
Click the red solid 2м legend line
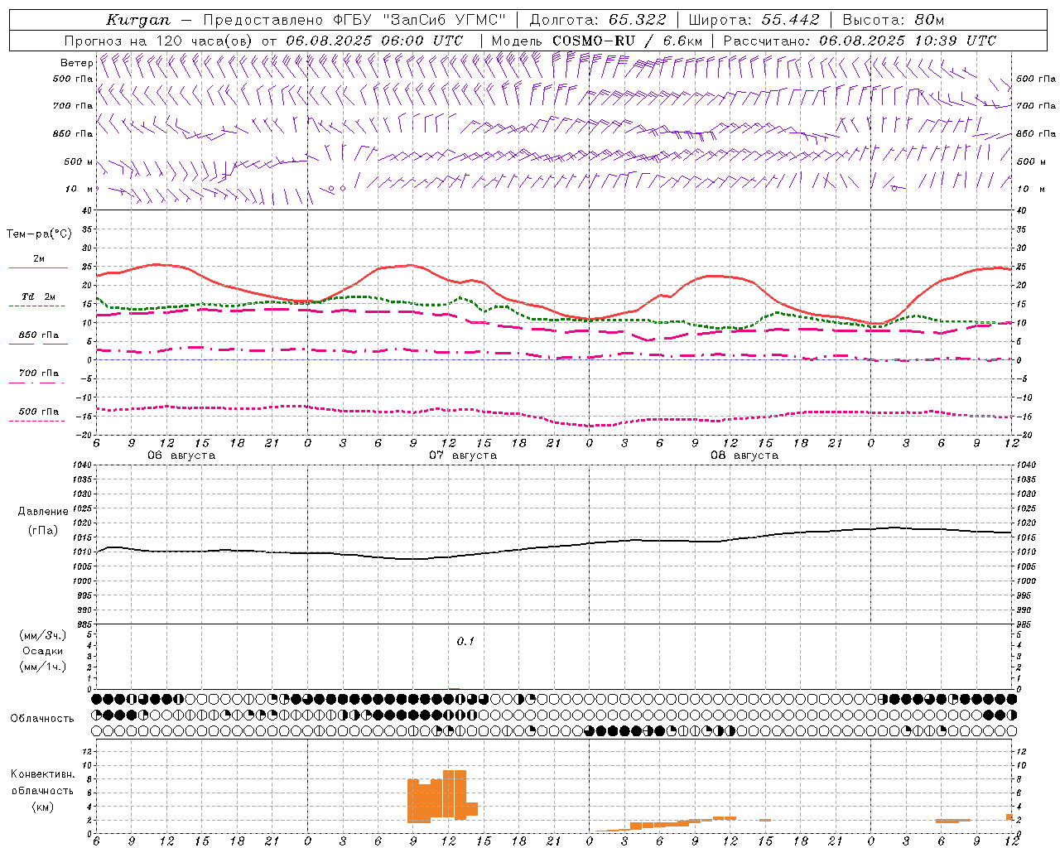point(38,268)
